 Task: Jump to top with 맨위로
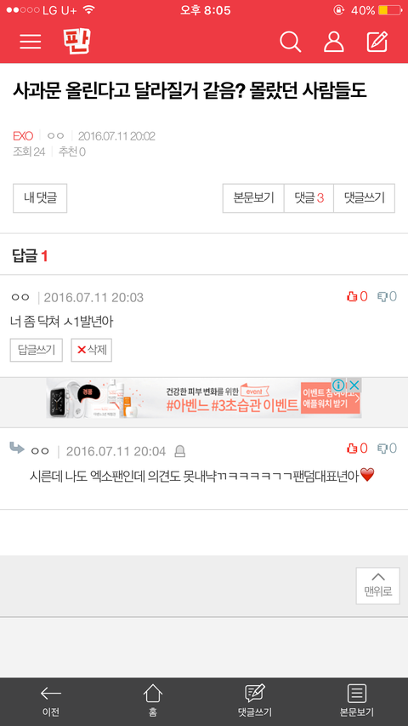point(378,586)
